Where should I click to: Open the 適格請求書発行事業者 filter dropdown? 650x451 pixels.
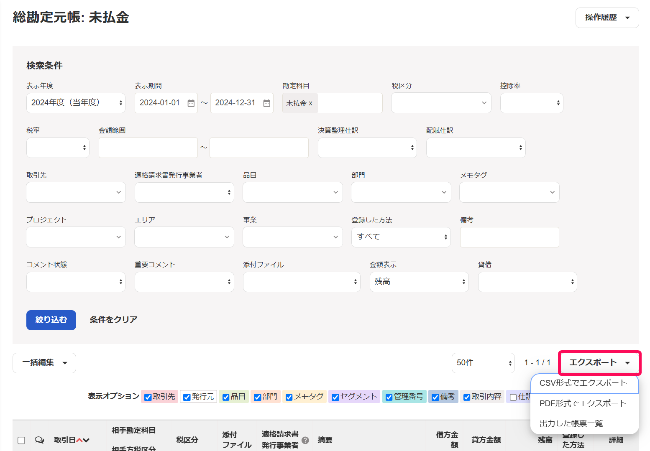184,192
